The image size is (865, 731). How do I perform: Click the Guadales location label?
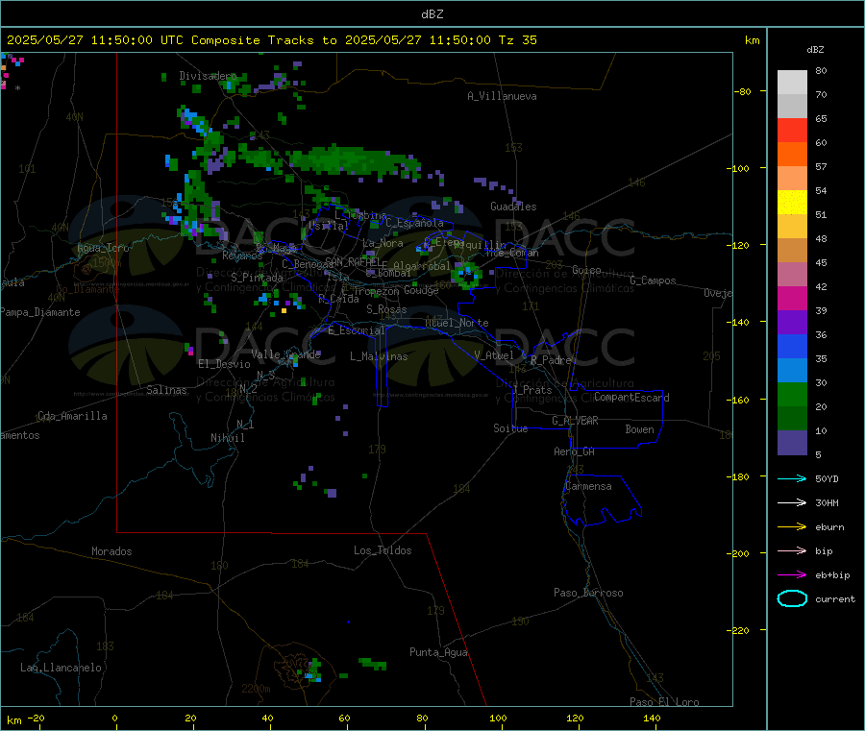[513, 207]
